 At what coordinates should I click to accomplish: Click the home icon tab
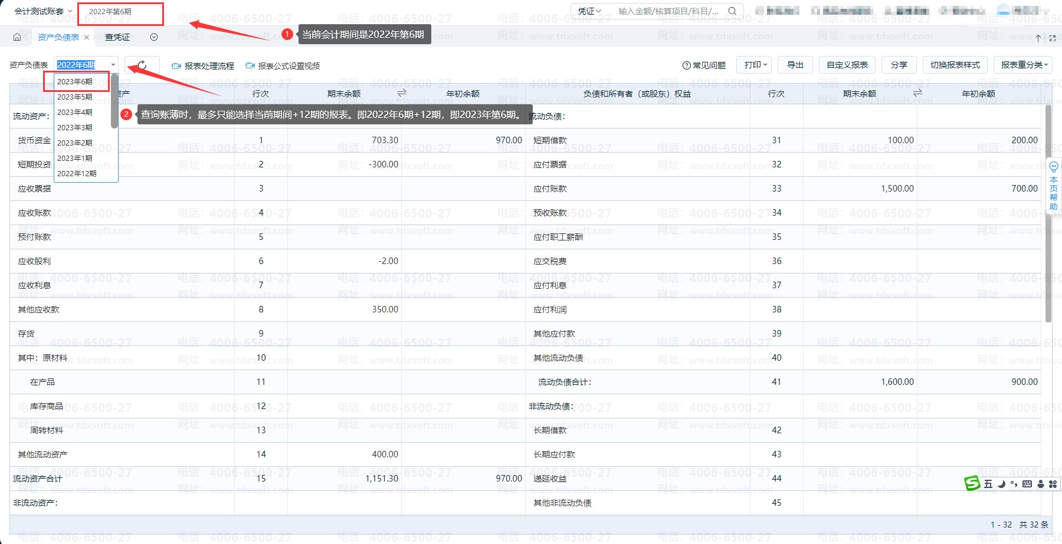point(17,37)
